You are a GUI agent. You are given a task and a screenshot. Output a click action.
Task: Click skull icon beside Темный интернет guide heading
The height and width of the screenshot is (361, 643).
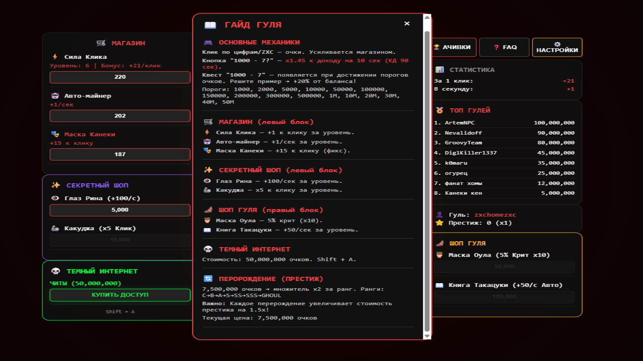tap(208, 249)
